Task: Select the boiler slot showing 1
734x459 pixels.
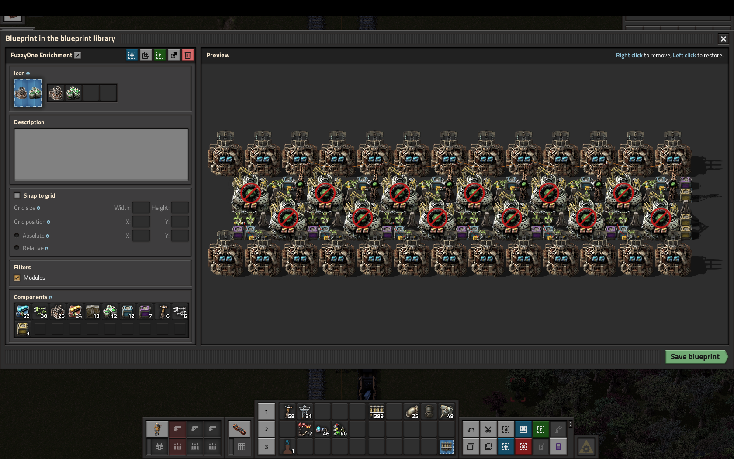Action: tap(288, 447)
